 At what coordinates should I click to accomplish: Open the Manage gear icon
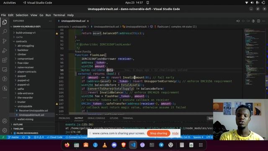[5, 130]
